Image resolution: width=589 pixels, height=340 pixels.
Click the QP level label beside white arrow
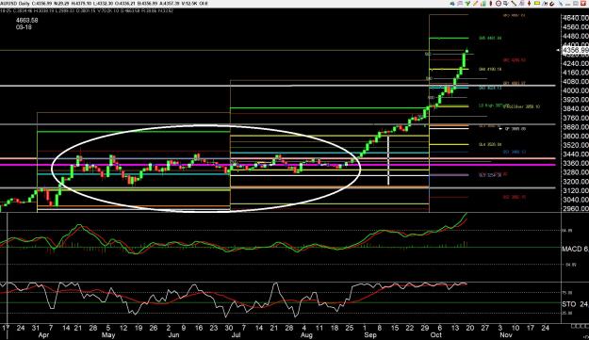tap(515, 129)
